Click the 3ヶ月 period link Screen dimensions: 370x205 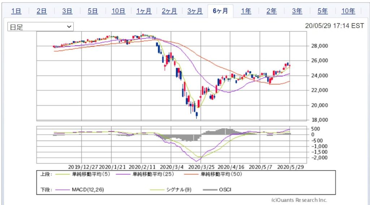pyautogui.click(x=195, y=11)
